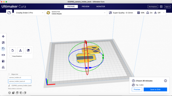This screenshot has height=96, width=172.
Task: Expand the Super Quality print settings panel
Action: [136, 13]
